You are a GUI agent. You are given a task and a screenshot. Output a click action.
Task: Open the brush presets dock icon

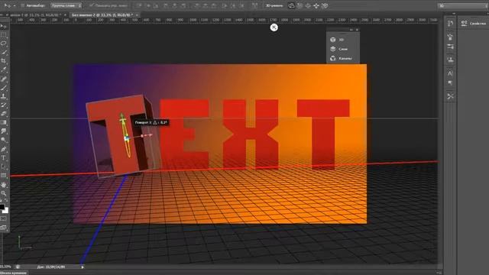pyautogui.click(x=450, y=37)
